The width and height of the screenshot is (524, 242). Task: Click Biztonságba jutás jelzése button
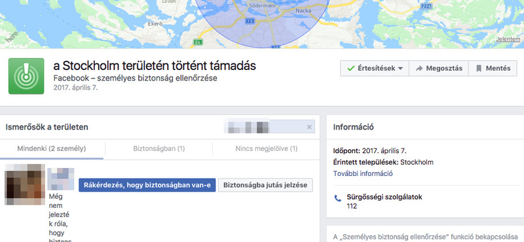pyautogui.click(x=265, y=185)
